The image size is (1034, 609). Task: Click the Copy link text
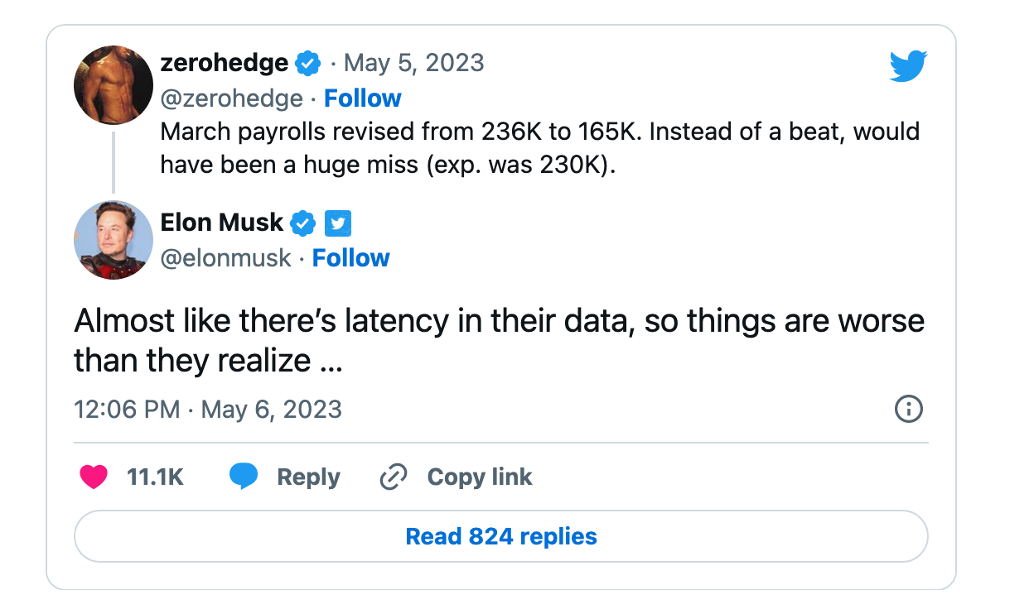point(480,477)
